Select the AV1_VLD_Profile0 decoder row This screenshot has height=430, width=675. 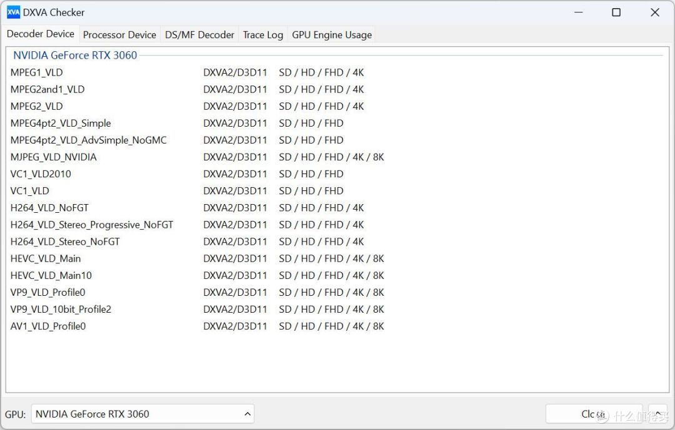click(x=48, y=326)
